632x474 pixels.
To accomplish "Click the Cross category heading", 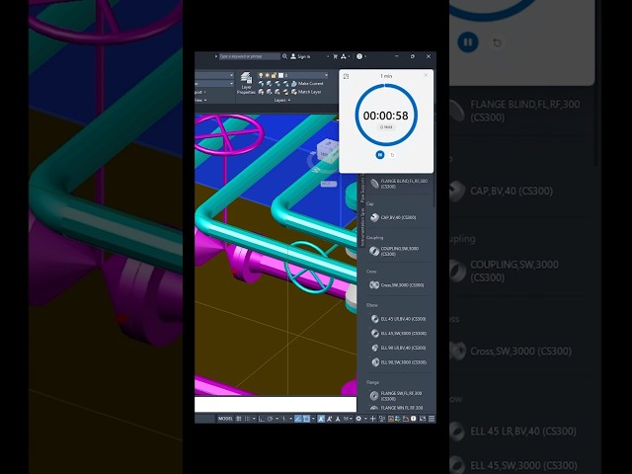I will (371, 272).
